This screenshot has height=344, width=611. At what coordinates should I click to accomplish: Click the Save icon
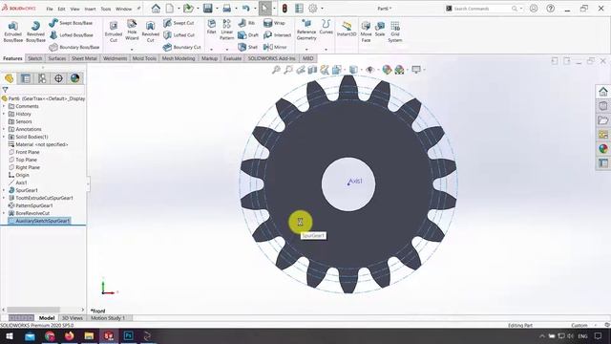click(208, 9)
